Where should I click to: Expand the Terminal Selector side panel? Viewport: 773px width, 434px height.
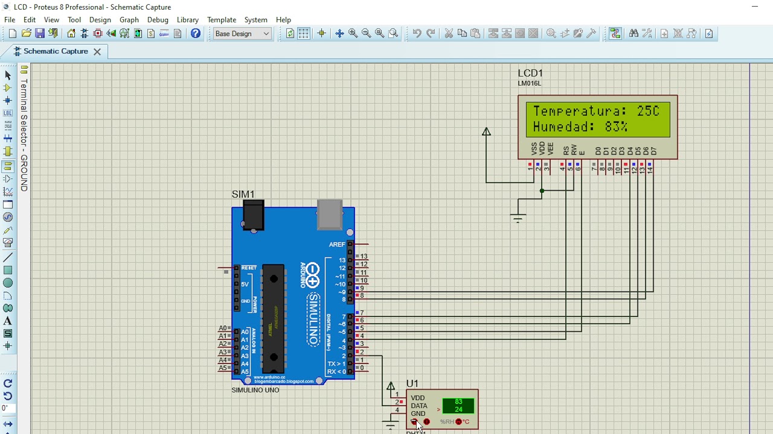[24, 130]
